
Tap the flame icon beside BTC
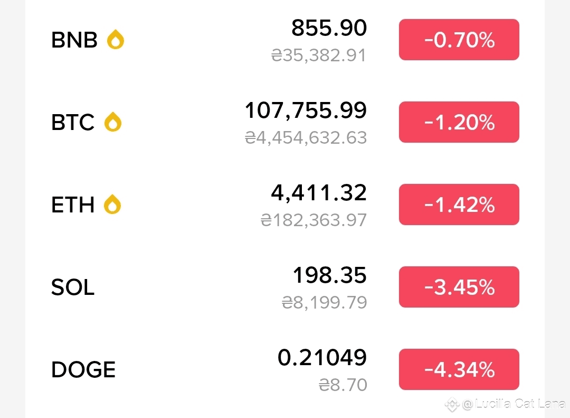click(113, 122)
